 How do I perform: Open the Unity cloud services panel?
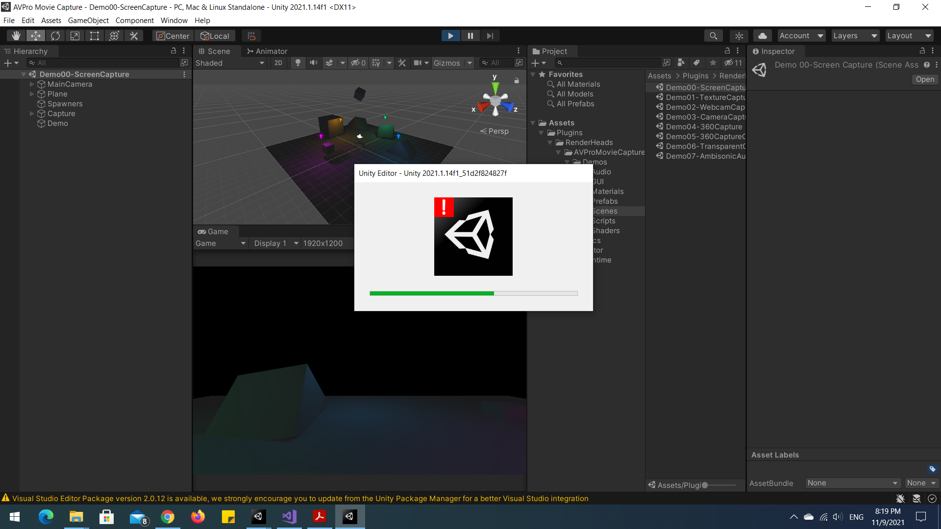pos(763,35)
